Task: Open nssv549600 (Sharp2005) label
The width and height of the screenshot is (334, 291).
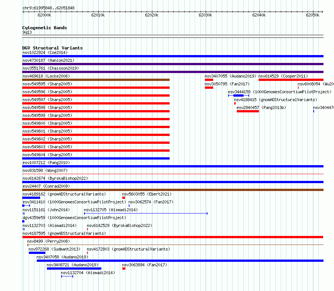Action: point(47,123)
